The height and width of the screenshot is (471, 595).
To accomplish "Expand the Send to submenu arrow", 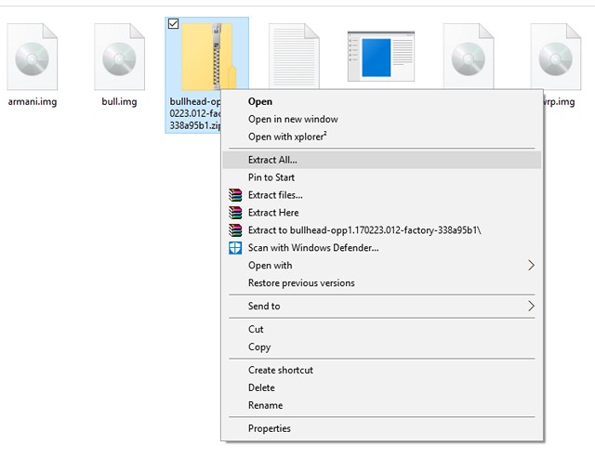I will pyautogui.click(x=531, y=307).
